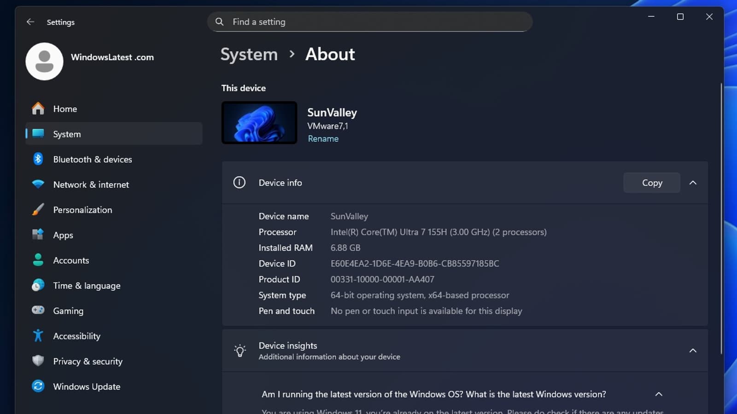Copy the device info

[x=652, y=183]
